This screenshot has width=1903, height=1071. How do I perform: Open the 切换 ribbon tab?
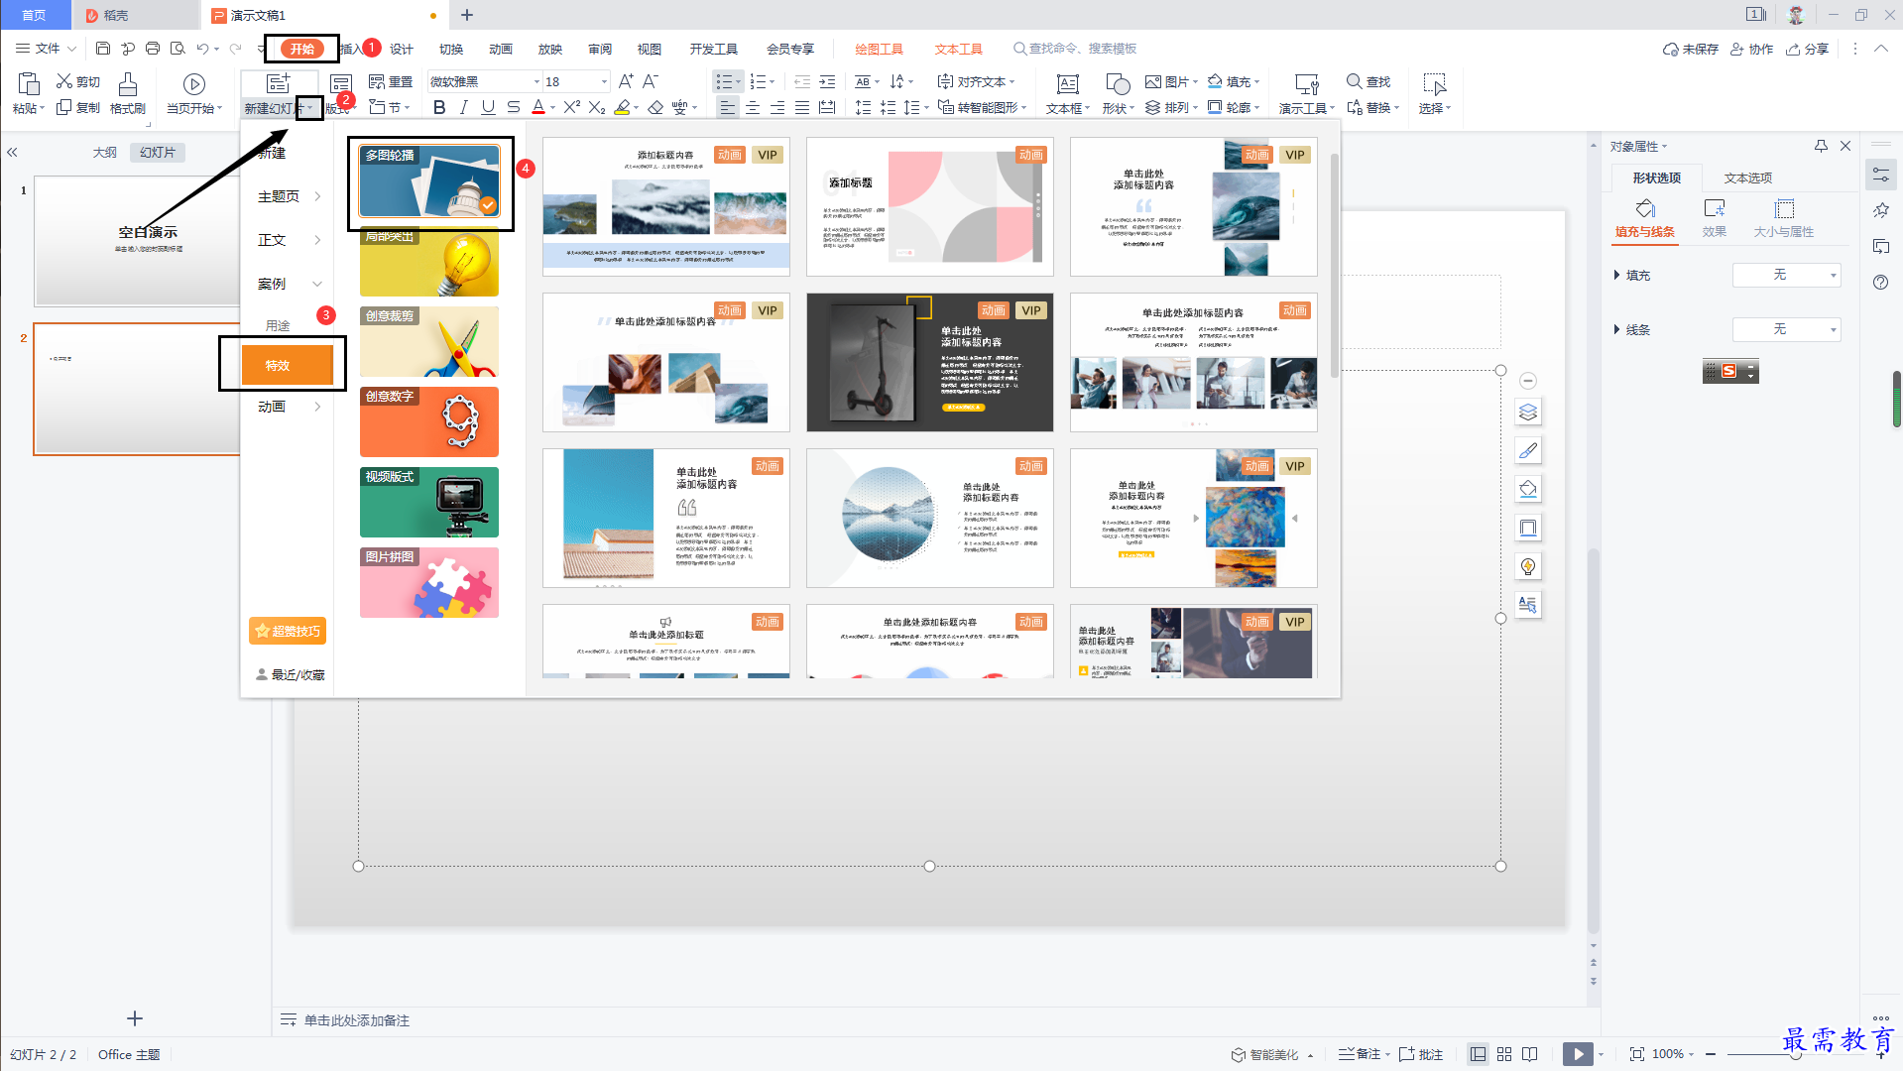pyautogui.click(x=451, y=49)
